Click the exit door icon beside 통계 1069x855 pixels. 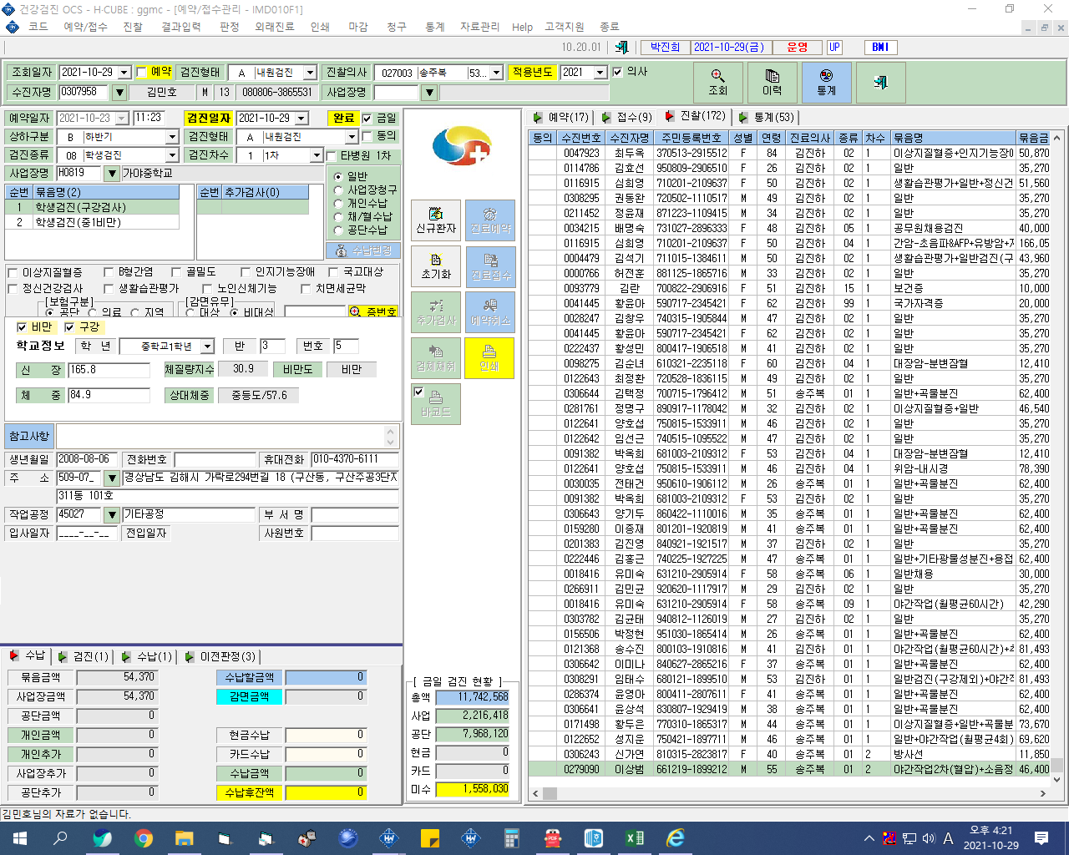click(880, 83)
